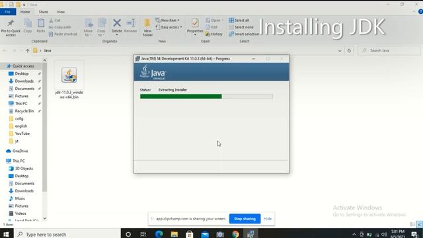Open Microsoft Edge from taskbar

point(159,234)
